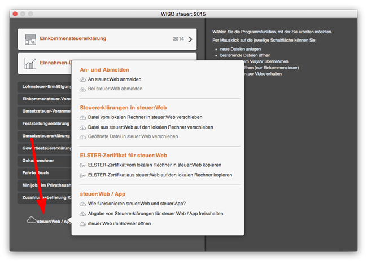Choose Datei aus steuer:Web auf den lokalen Rechner verschieben
Screen dimensions: 367x261
151,127
